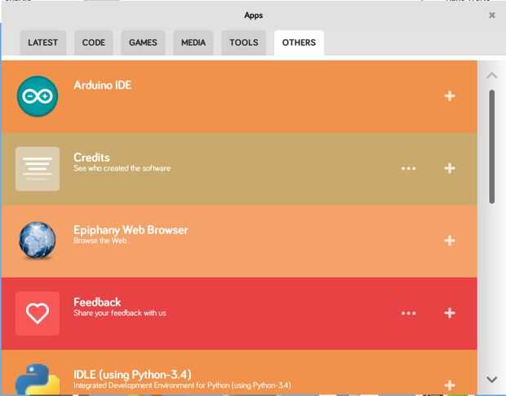
Task: Add IDLE Python-3.4 with plus icon
Action: pos(450,385)
